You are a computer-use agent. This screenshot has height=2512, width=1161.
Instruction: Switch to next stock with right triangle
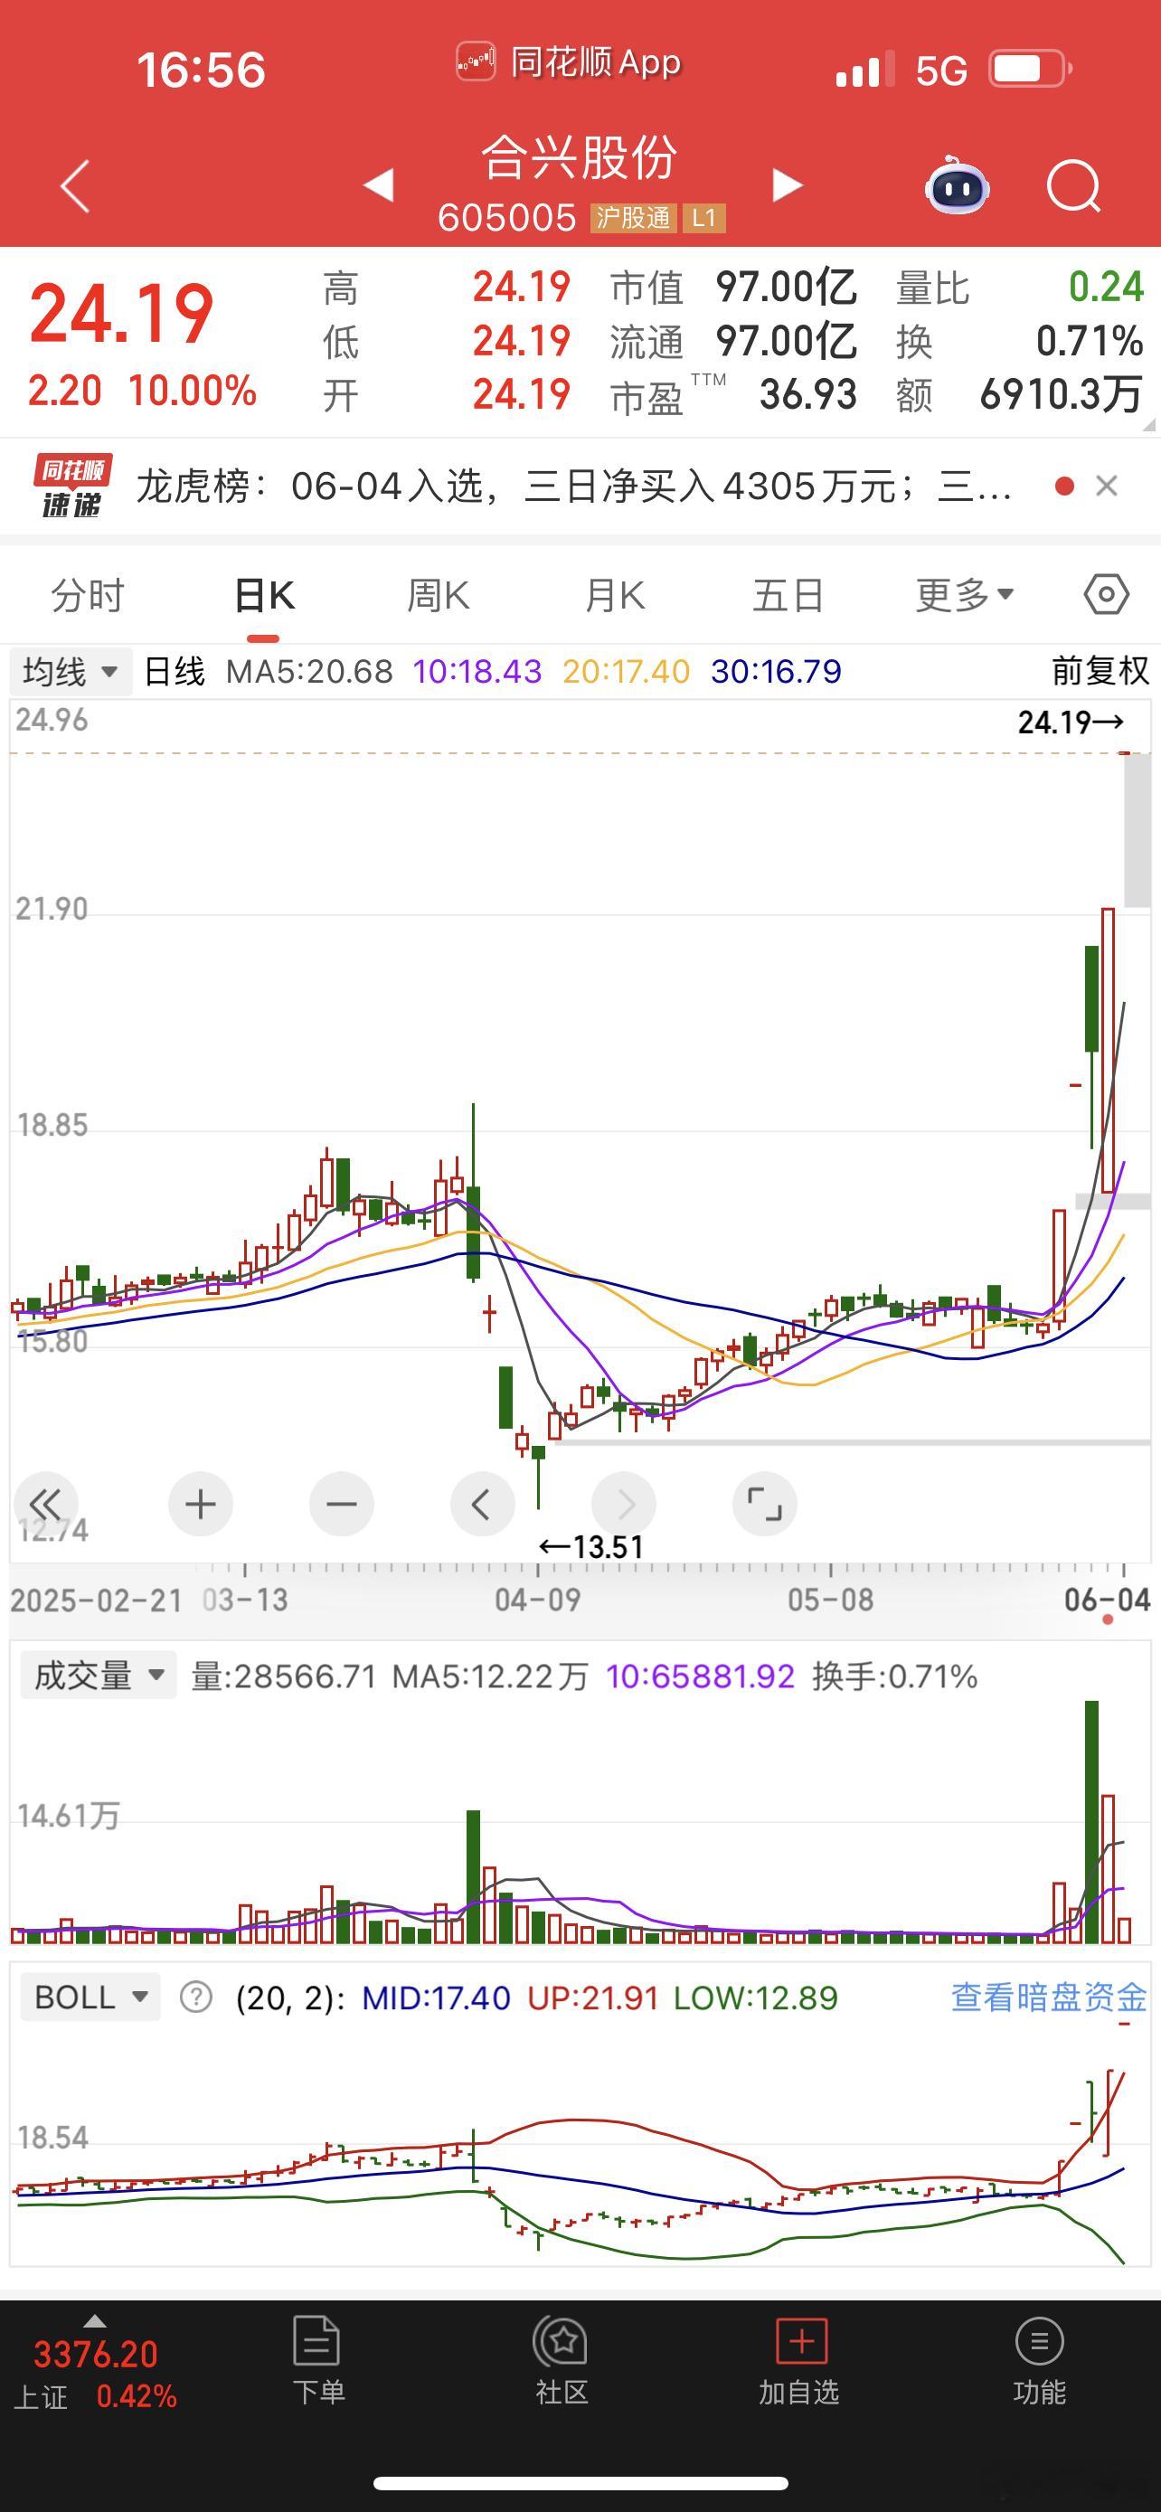pos(787,184)
